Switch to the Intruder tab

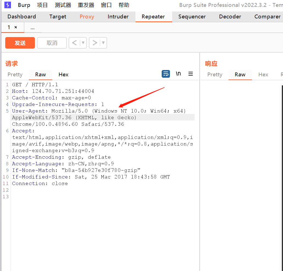point(118,16)
